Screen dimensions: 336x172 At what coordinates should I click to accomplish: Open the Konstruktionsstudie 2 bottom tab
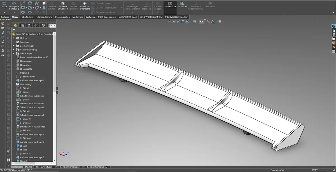pyautogui.click(x=97, y=167)
